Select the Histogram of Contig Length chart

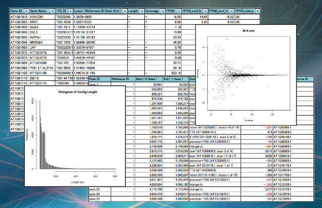pos(75,136)
